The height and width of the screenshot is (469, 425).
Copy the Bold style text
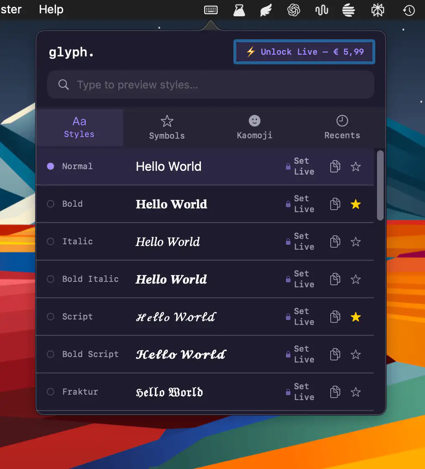tap(335, 204)
